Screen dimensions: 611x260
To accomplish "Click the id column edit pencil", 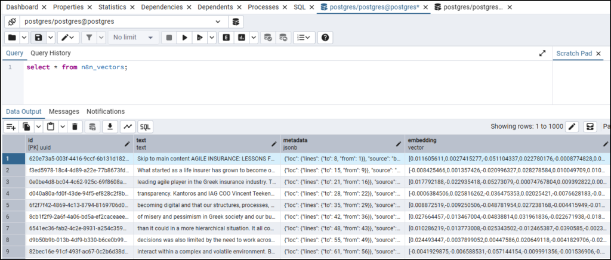I will 127,144.
